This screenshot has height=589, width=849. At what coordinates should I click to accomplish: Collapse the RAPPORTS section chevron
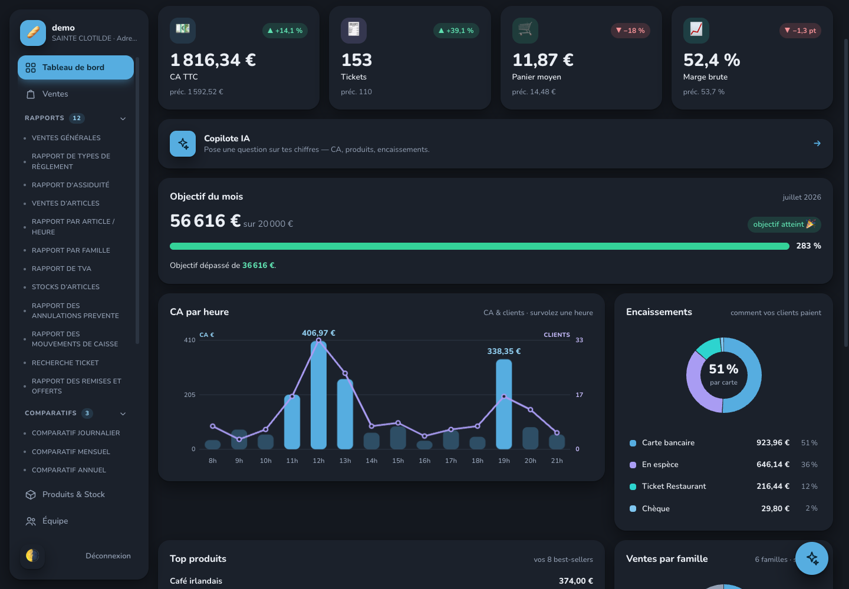[123, 118]
